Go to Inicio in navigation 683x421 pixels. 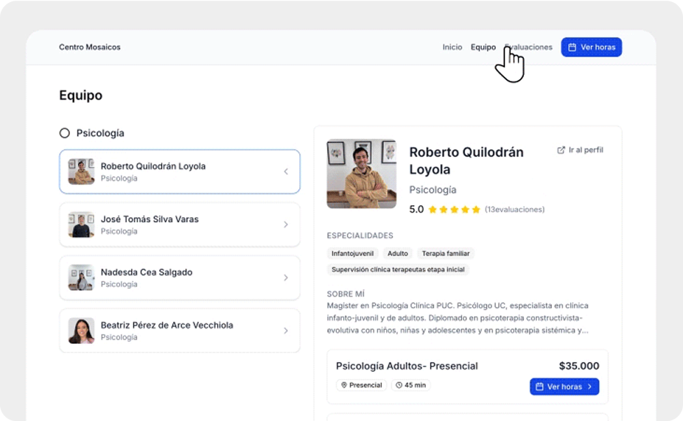(452, 47)
